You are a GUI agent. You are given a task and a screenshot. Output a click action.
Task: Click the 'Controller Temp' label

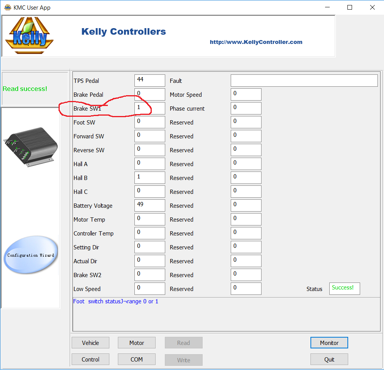(94, 234)
